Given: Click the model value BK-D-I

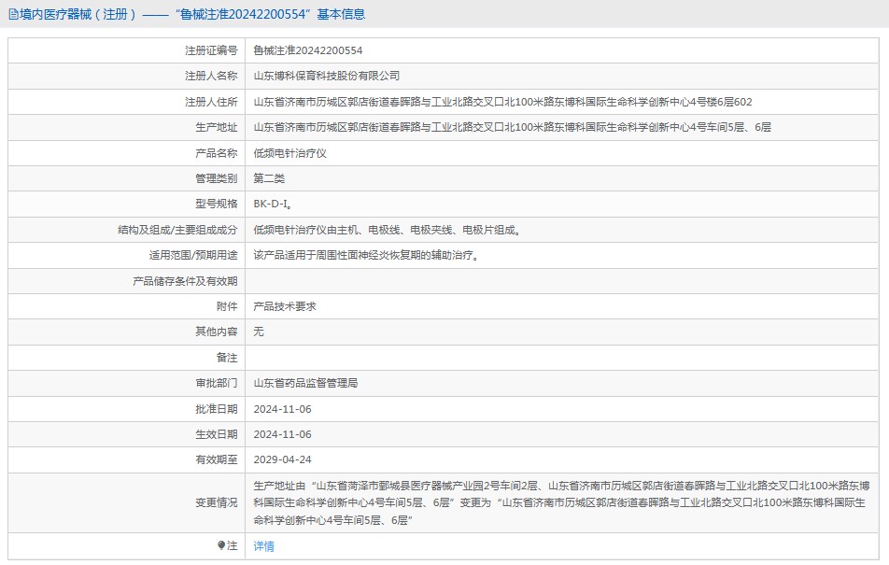Looking at the screenshot, I should point(273,204).
